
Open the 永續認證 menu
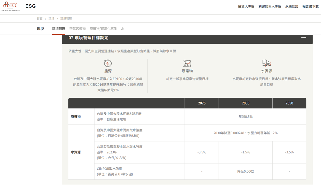pos(291,6)
